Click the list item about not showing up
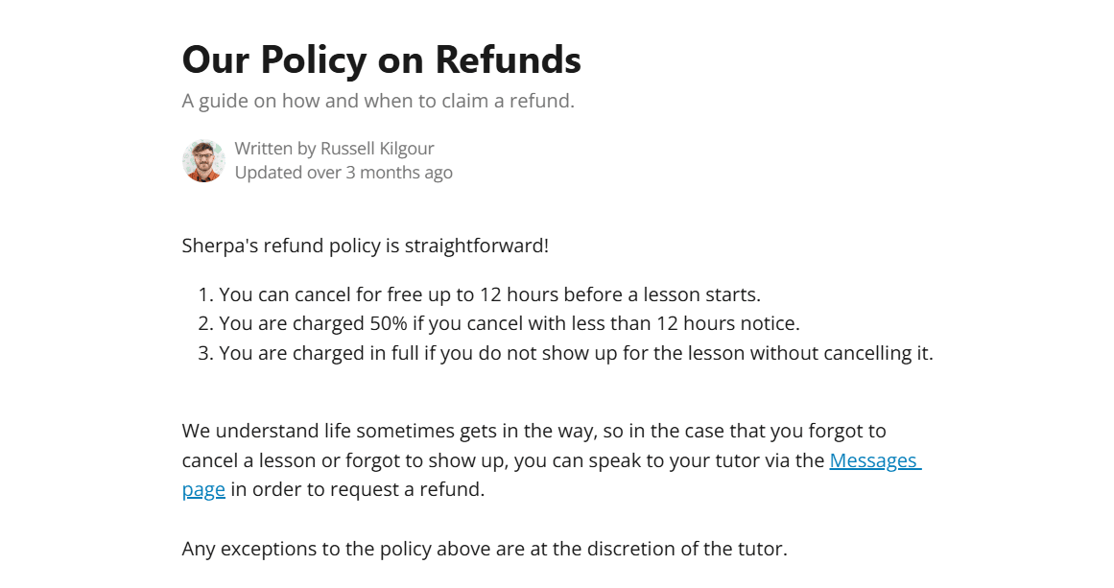Image resolution: width=1114 pixels, height=588 pixels. point(576,353)
